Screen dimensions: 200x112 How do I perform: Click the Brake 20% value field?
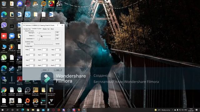point(57,35)
